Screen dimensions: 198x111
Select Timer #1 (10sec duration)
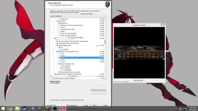coord(59,34)
